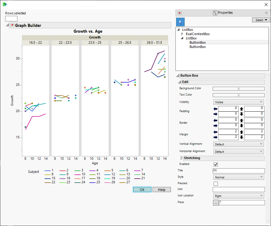
Task: Collapse the Graph Builder outline
Action: pyautogui.click(x=7, y=25)
